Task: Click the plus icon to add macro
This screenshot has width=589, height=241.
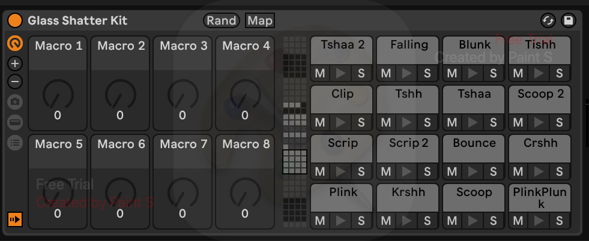Action: 16,64
